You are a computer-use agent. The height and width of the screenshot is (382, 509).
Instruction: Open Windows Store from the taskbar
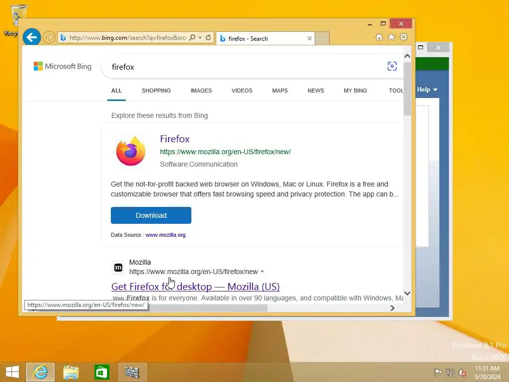click(101, 372)
